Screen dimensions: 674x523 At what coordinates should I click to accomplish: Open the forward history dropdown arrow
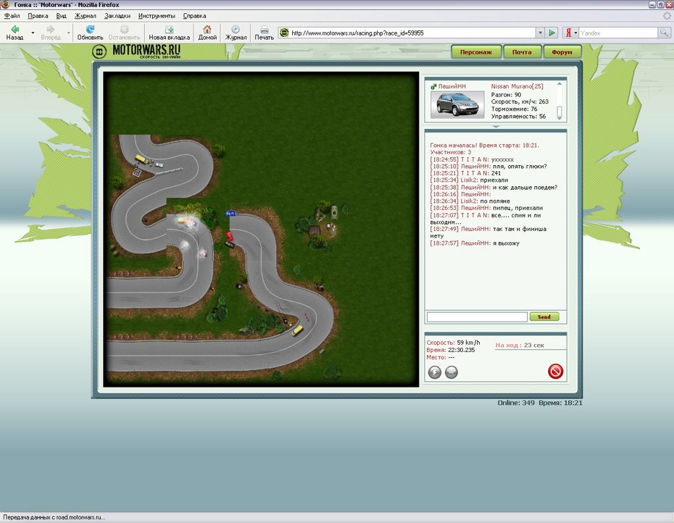pos(68,33)
